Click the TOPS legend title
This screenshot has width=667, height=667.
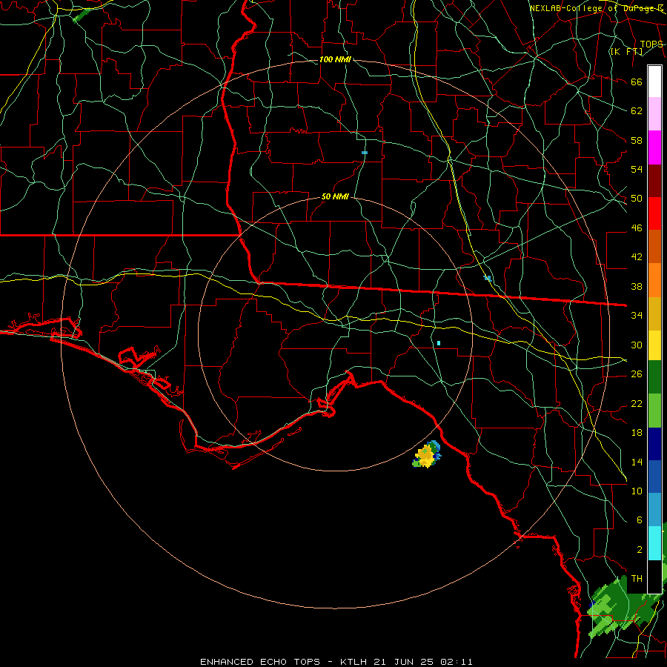[651, 44]
